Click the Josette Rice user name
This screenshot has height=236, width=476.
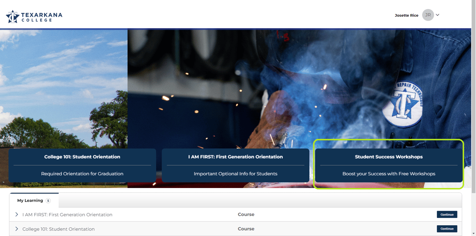(406, 15)
